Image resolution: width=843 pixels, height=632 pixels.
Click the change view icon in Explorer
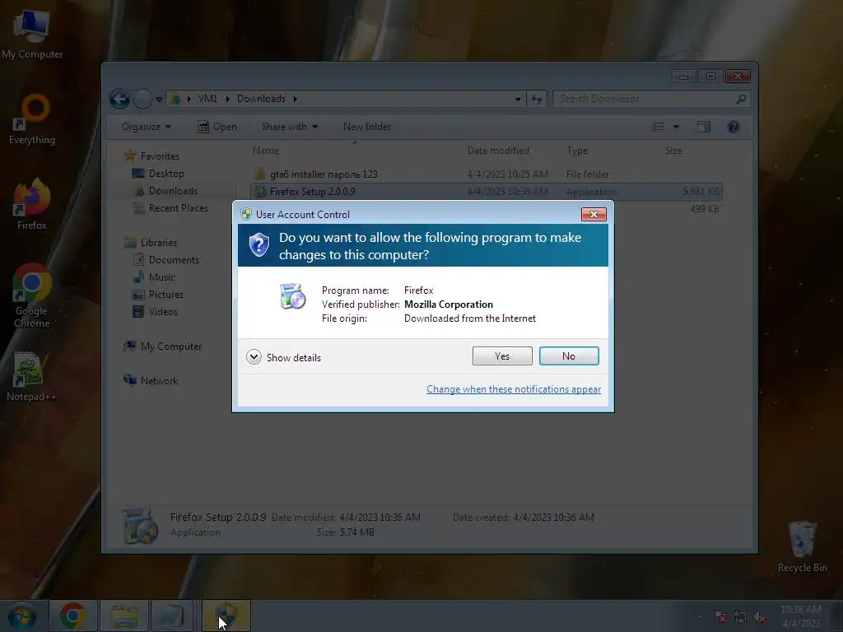[x=659, y=127]
